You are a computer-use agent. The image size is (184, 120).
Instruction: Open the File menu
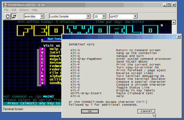(x=6, y=10)
